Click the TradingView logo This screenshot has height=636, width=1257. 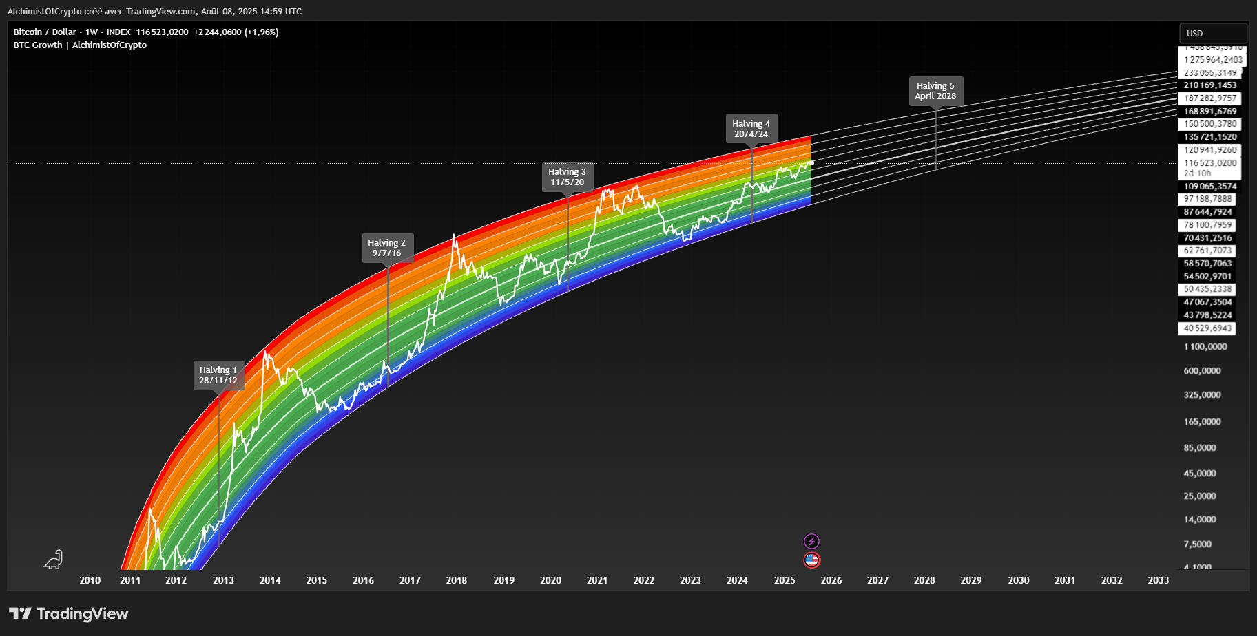[69, 613]
